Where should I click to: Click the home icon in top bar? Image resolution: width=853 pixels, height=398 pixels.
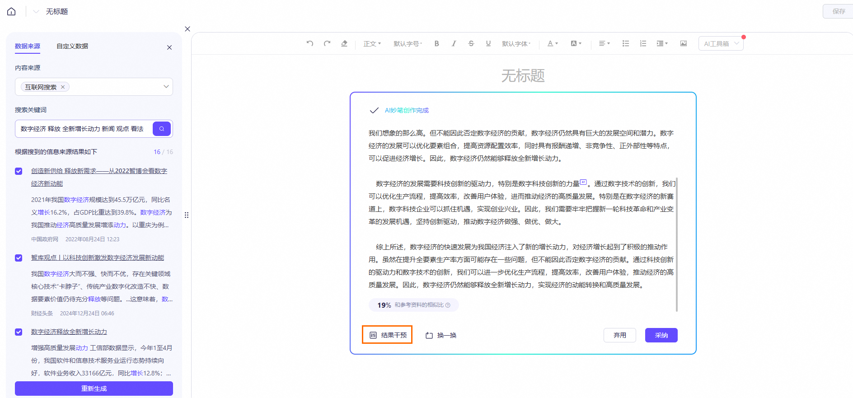coord(11,11)
